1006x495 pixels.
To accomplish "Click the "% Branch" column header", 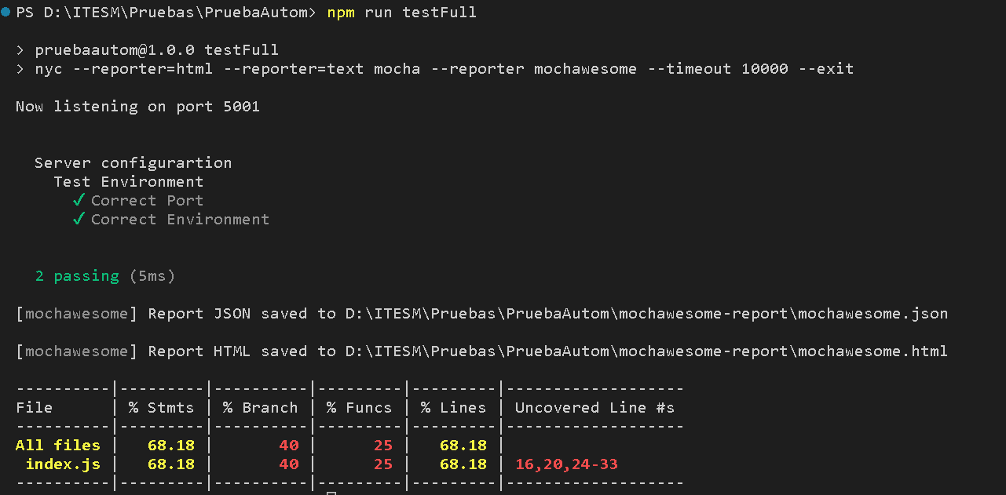I will click(x=260, y=408).
